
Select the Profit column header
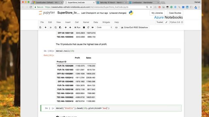pos(77,58)
